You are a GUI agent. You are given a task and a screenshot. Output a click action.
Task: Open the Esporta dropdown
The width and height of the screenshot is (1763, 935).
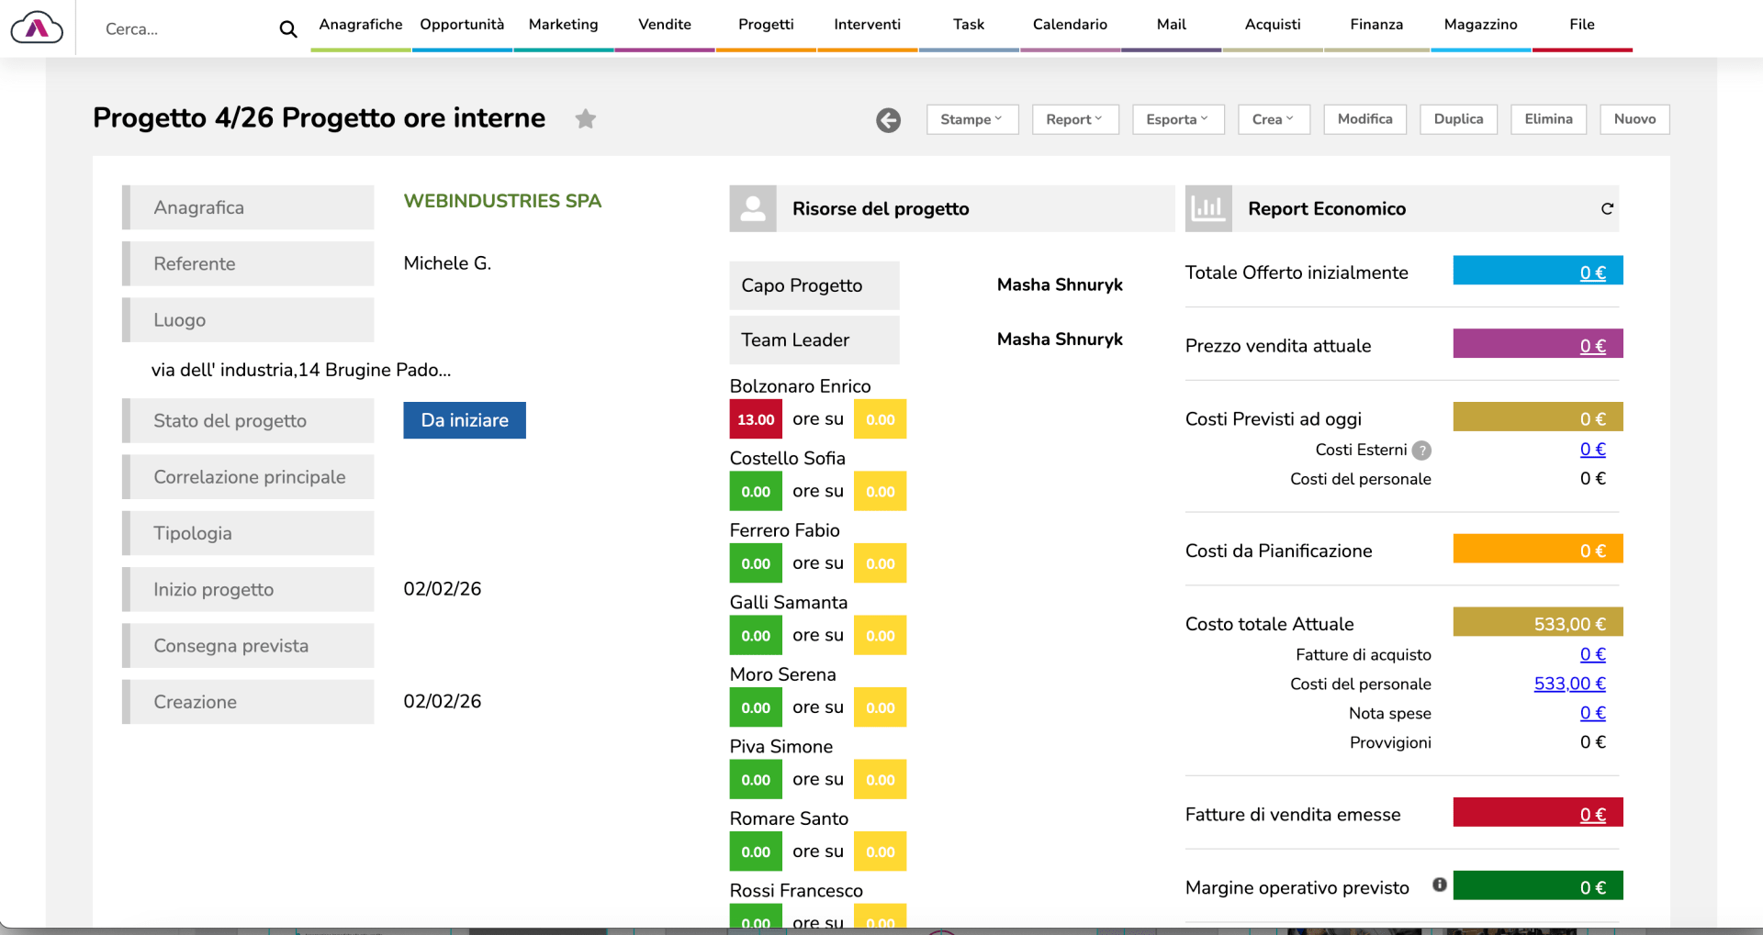click(x=1177, y=119)
